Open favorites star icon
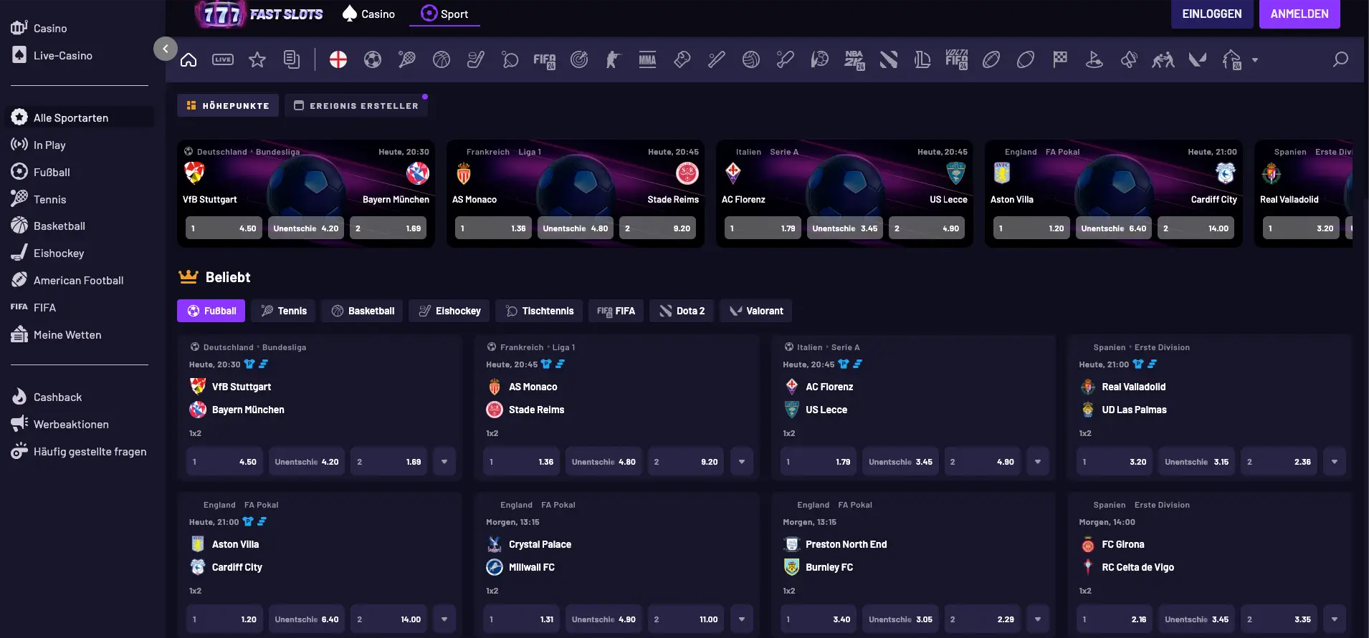This screenshot has width=1369, height=638. coord(257,60)
